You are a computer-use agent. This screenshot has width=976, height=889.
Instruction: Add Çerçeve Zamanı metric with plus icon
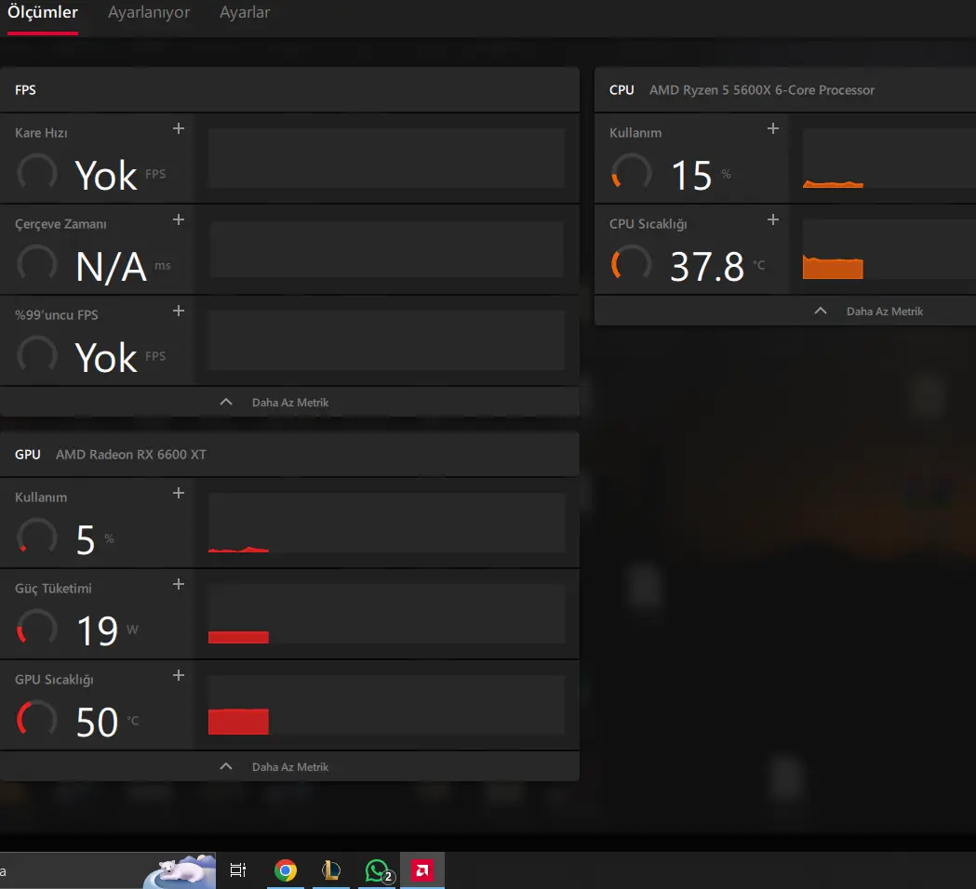179,219
